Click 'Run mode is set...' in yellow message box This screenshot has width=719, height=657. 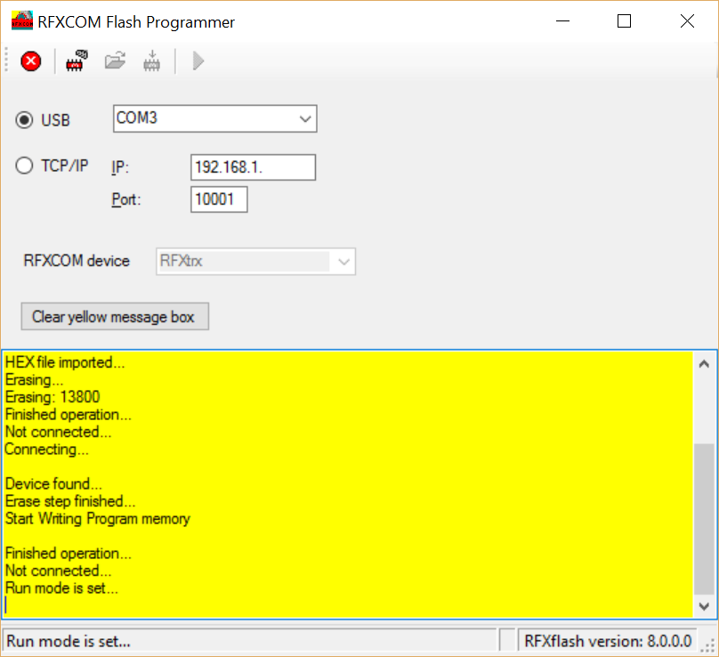point(61,588)
